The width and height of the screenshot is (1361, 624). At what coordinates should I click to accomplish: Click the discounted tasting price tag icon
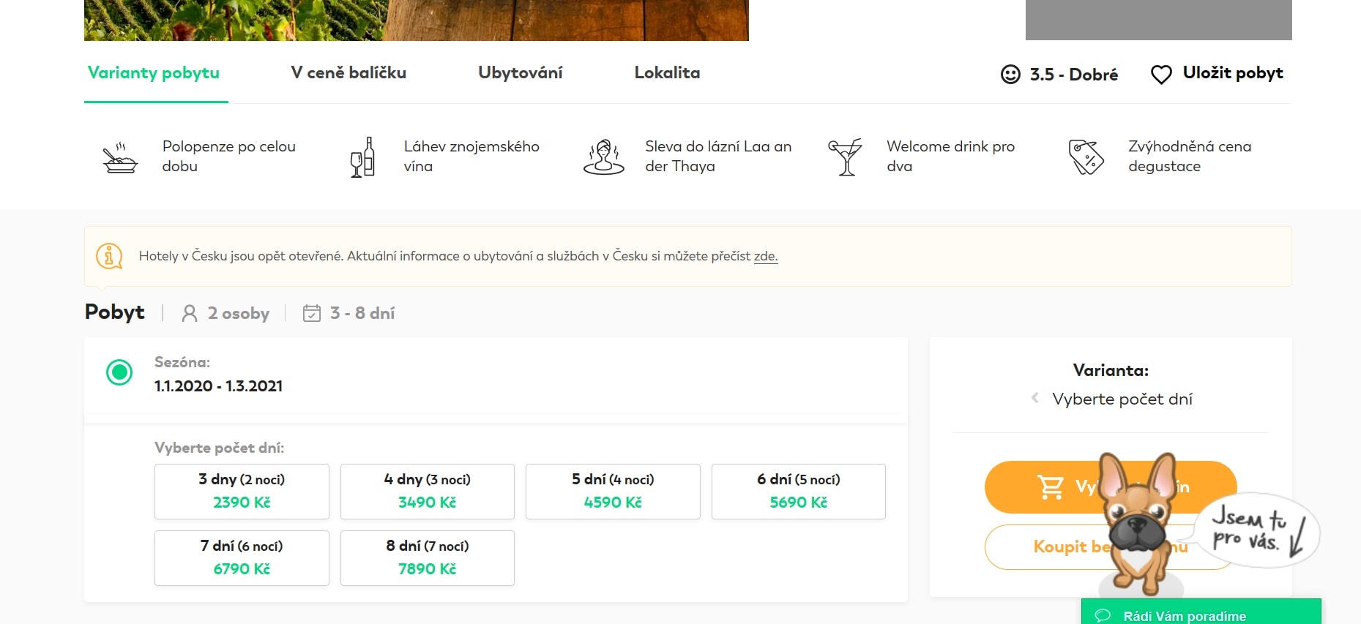coord(1086,157)
